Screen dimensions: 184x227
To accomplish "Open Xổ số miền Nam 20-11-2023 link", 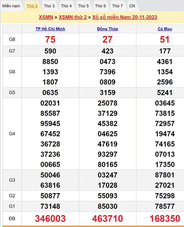I will tap(125, 17).
